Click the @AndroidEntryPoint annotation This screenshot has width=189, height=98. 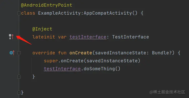coord(47,5)
